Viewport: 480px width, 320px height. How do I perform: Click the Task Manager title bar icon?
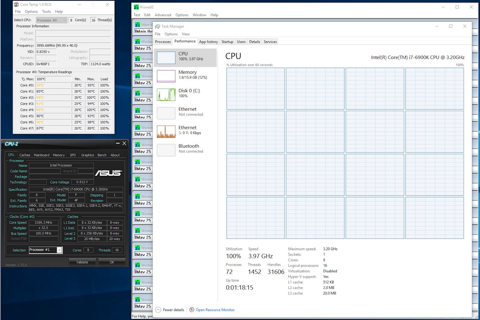(158, 26)
